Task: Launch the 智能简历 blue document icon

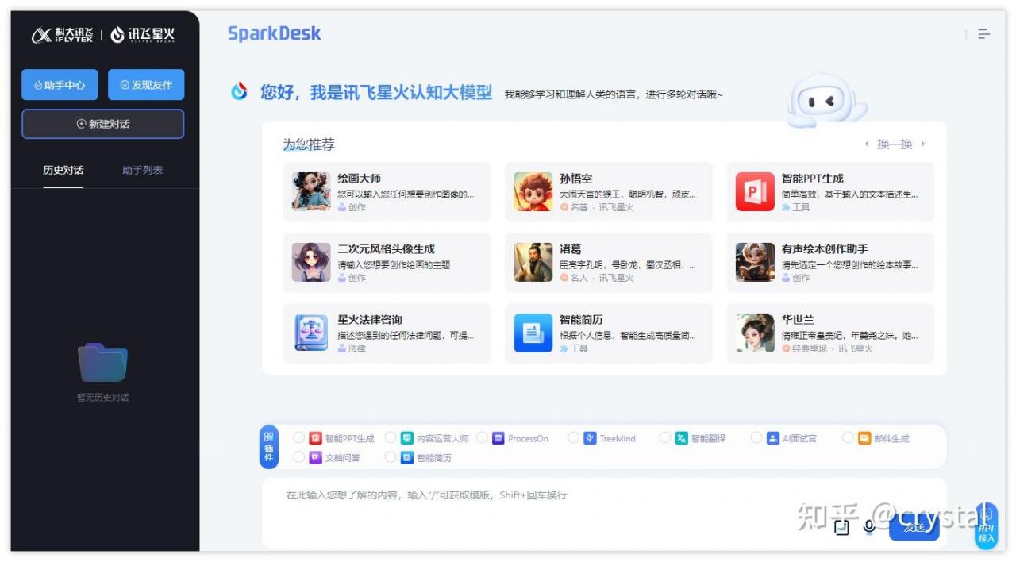Action: 533,333
